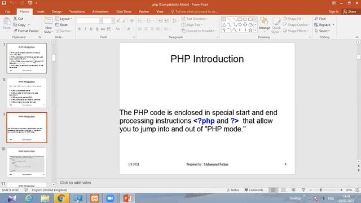The height and width of the screenshot is (203, 361).
Task: Center the paragraph text
Action: [x=146, y=29]
